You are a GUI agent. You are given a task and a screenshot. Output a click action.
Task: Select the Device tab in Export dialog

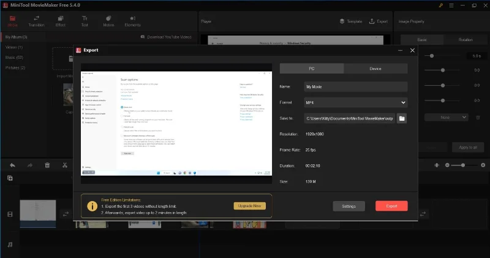(x=375, y=69)
